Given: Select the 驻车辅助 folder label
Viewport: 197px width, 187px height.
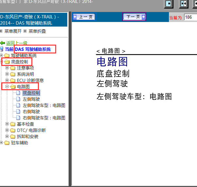Looking at the screenshot, I should (x=20, y=143).
